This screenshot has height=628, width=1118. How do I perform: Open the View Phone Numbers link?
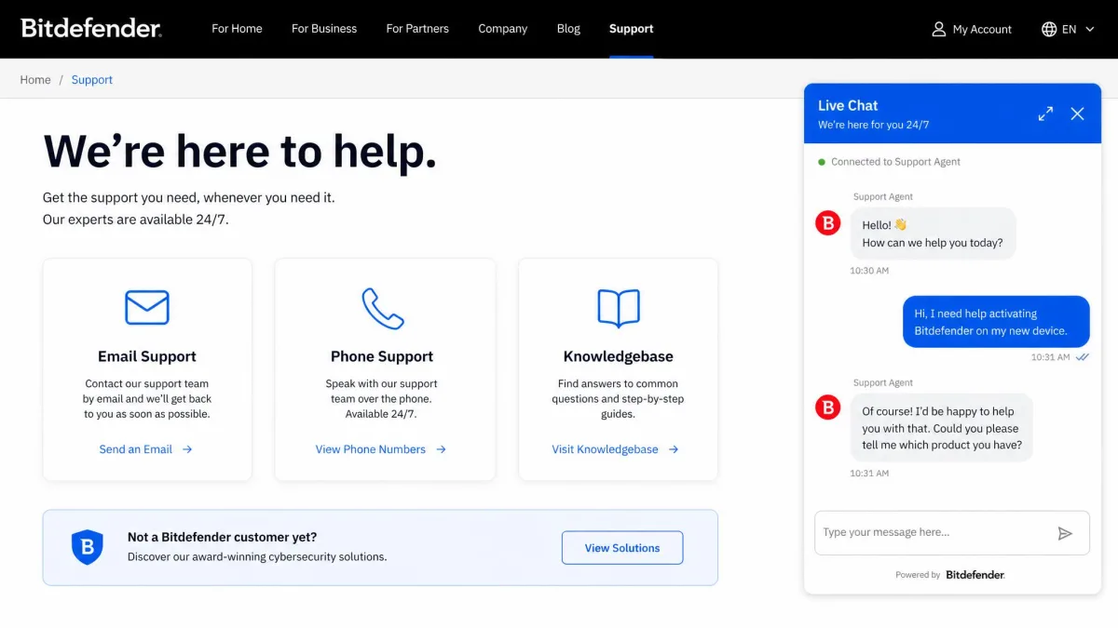click(371, 449)
